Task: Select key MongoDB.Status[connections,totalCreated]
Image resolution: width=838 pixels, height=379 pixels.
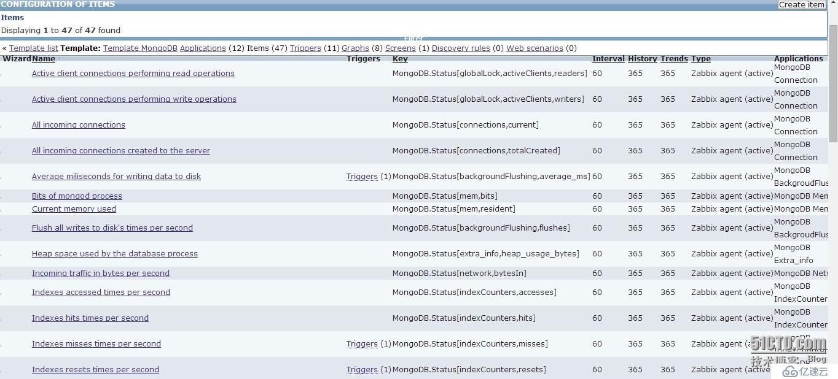Action: [476, 150]
